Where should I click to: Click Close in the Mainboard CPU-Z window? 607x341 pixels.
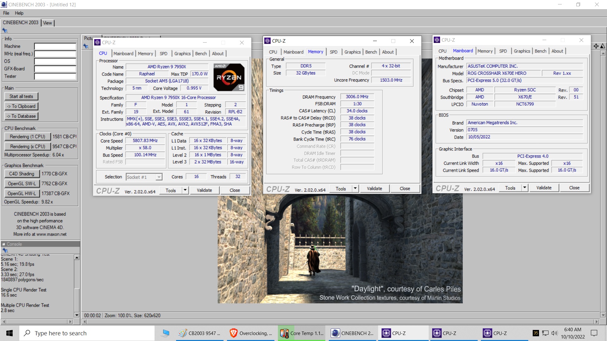coord(574,188)
